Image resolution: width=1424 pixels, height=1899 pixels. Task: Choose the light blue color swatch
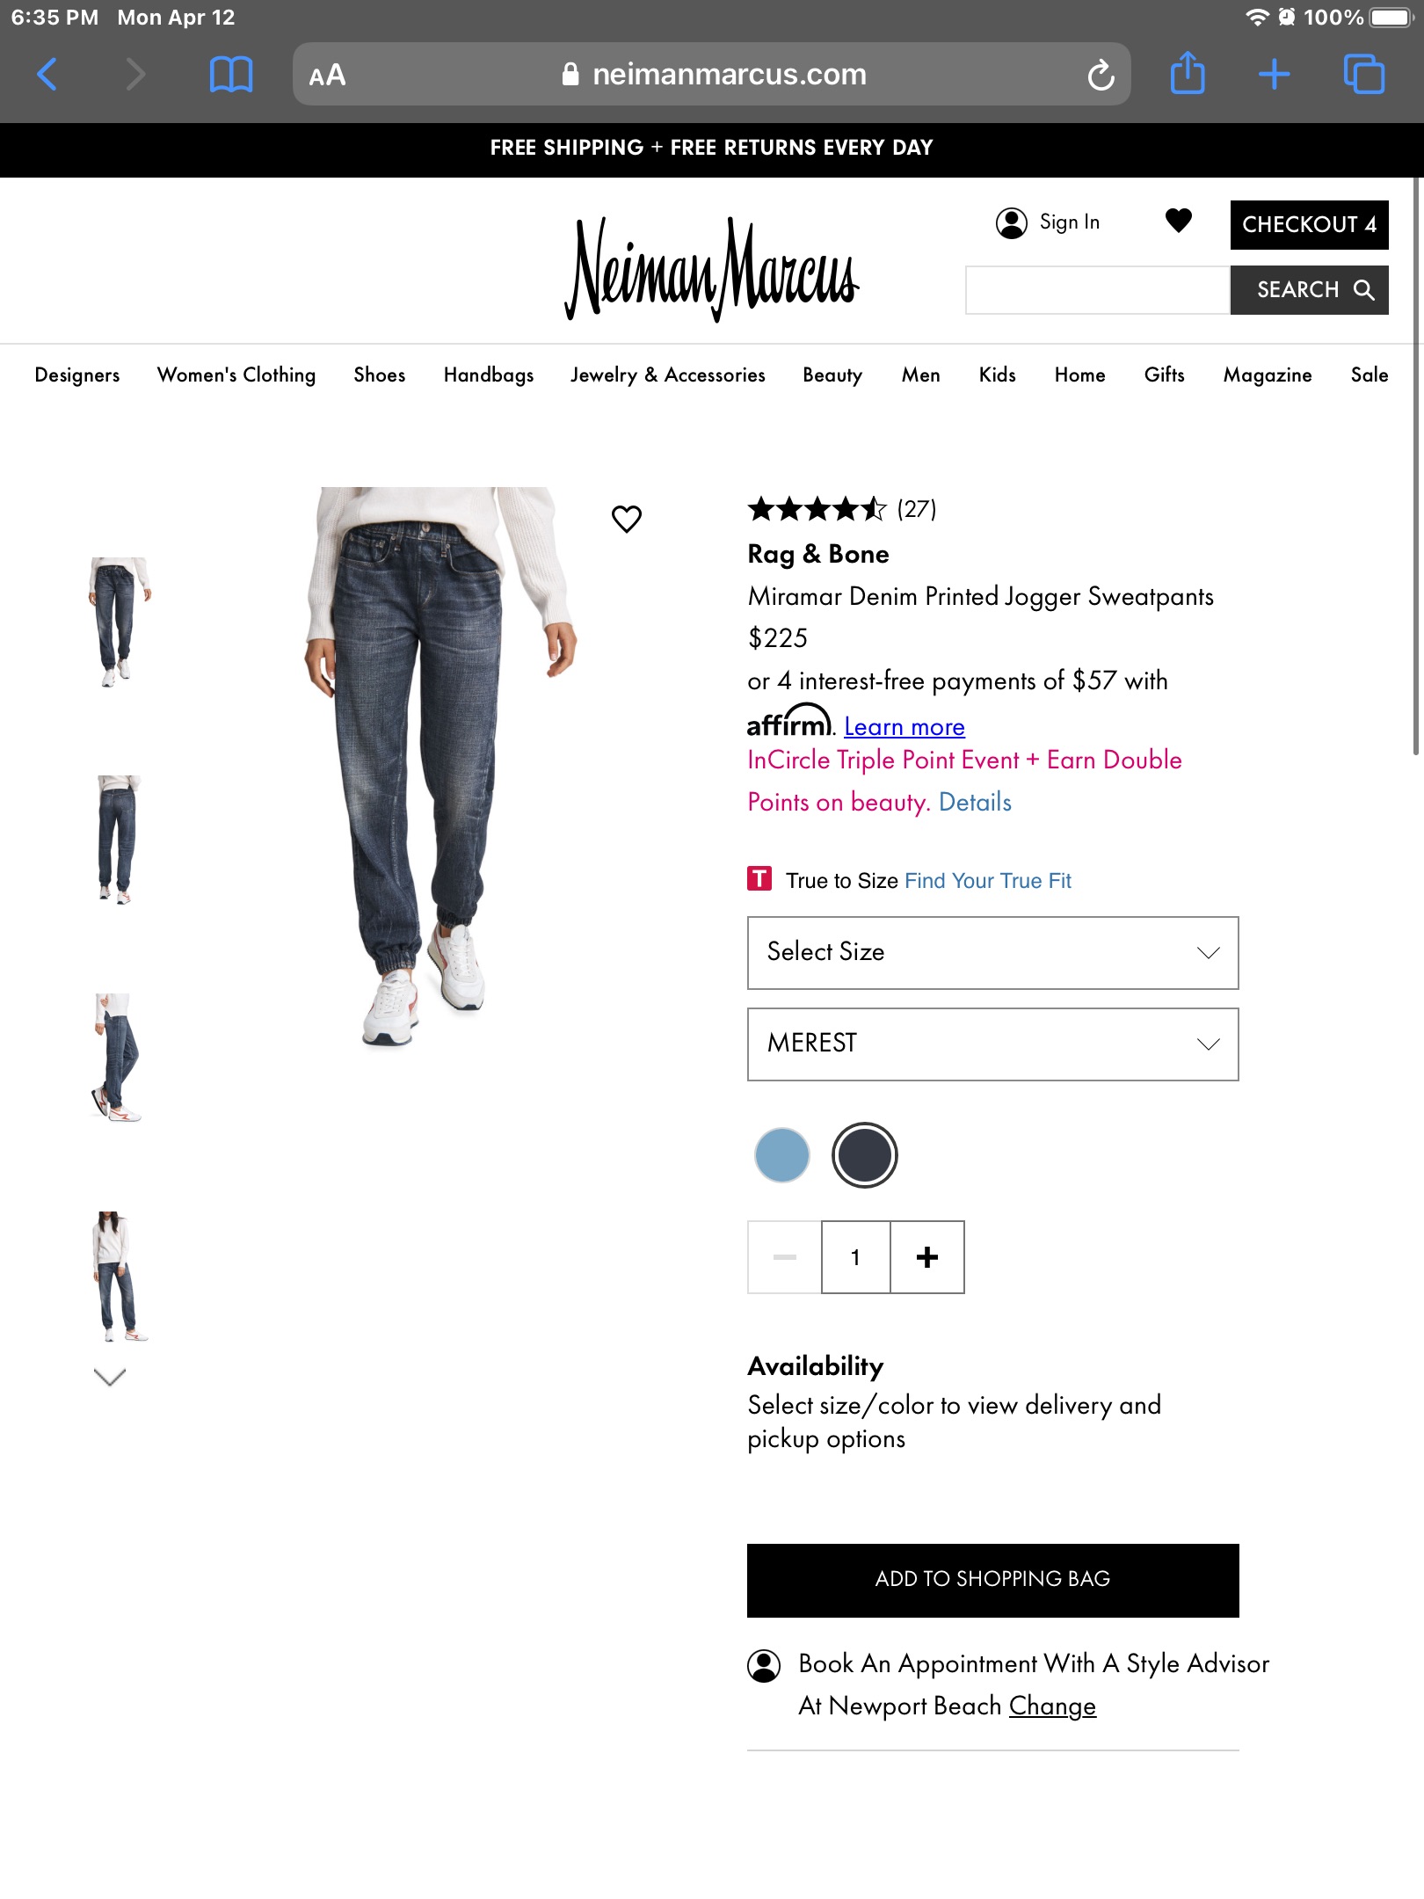[x=781, y=1155]
